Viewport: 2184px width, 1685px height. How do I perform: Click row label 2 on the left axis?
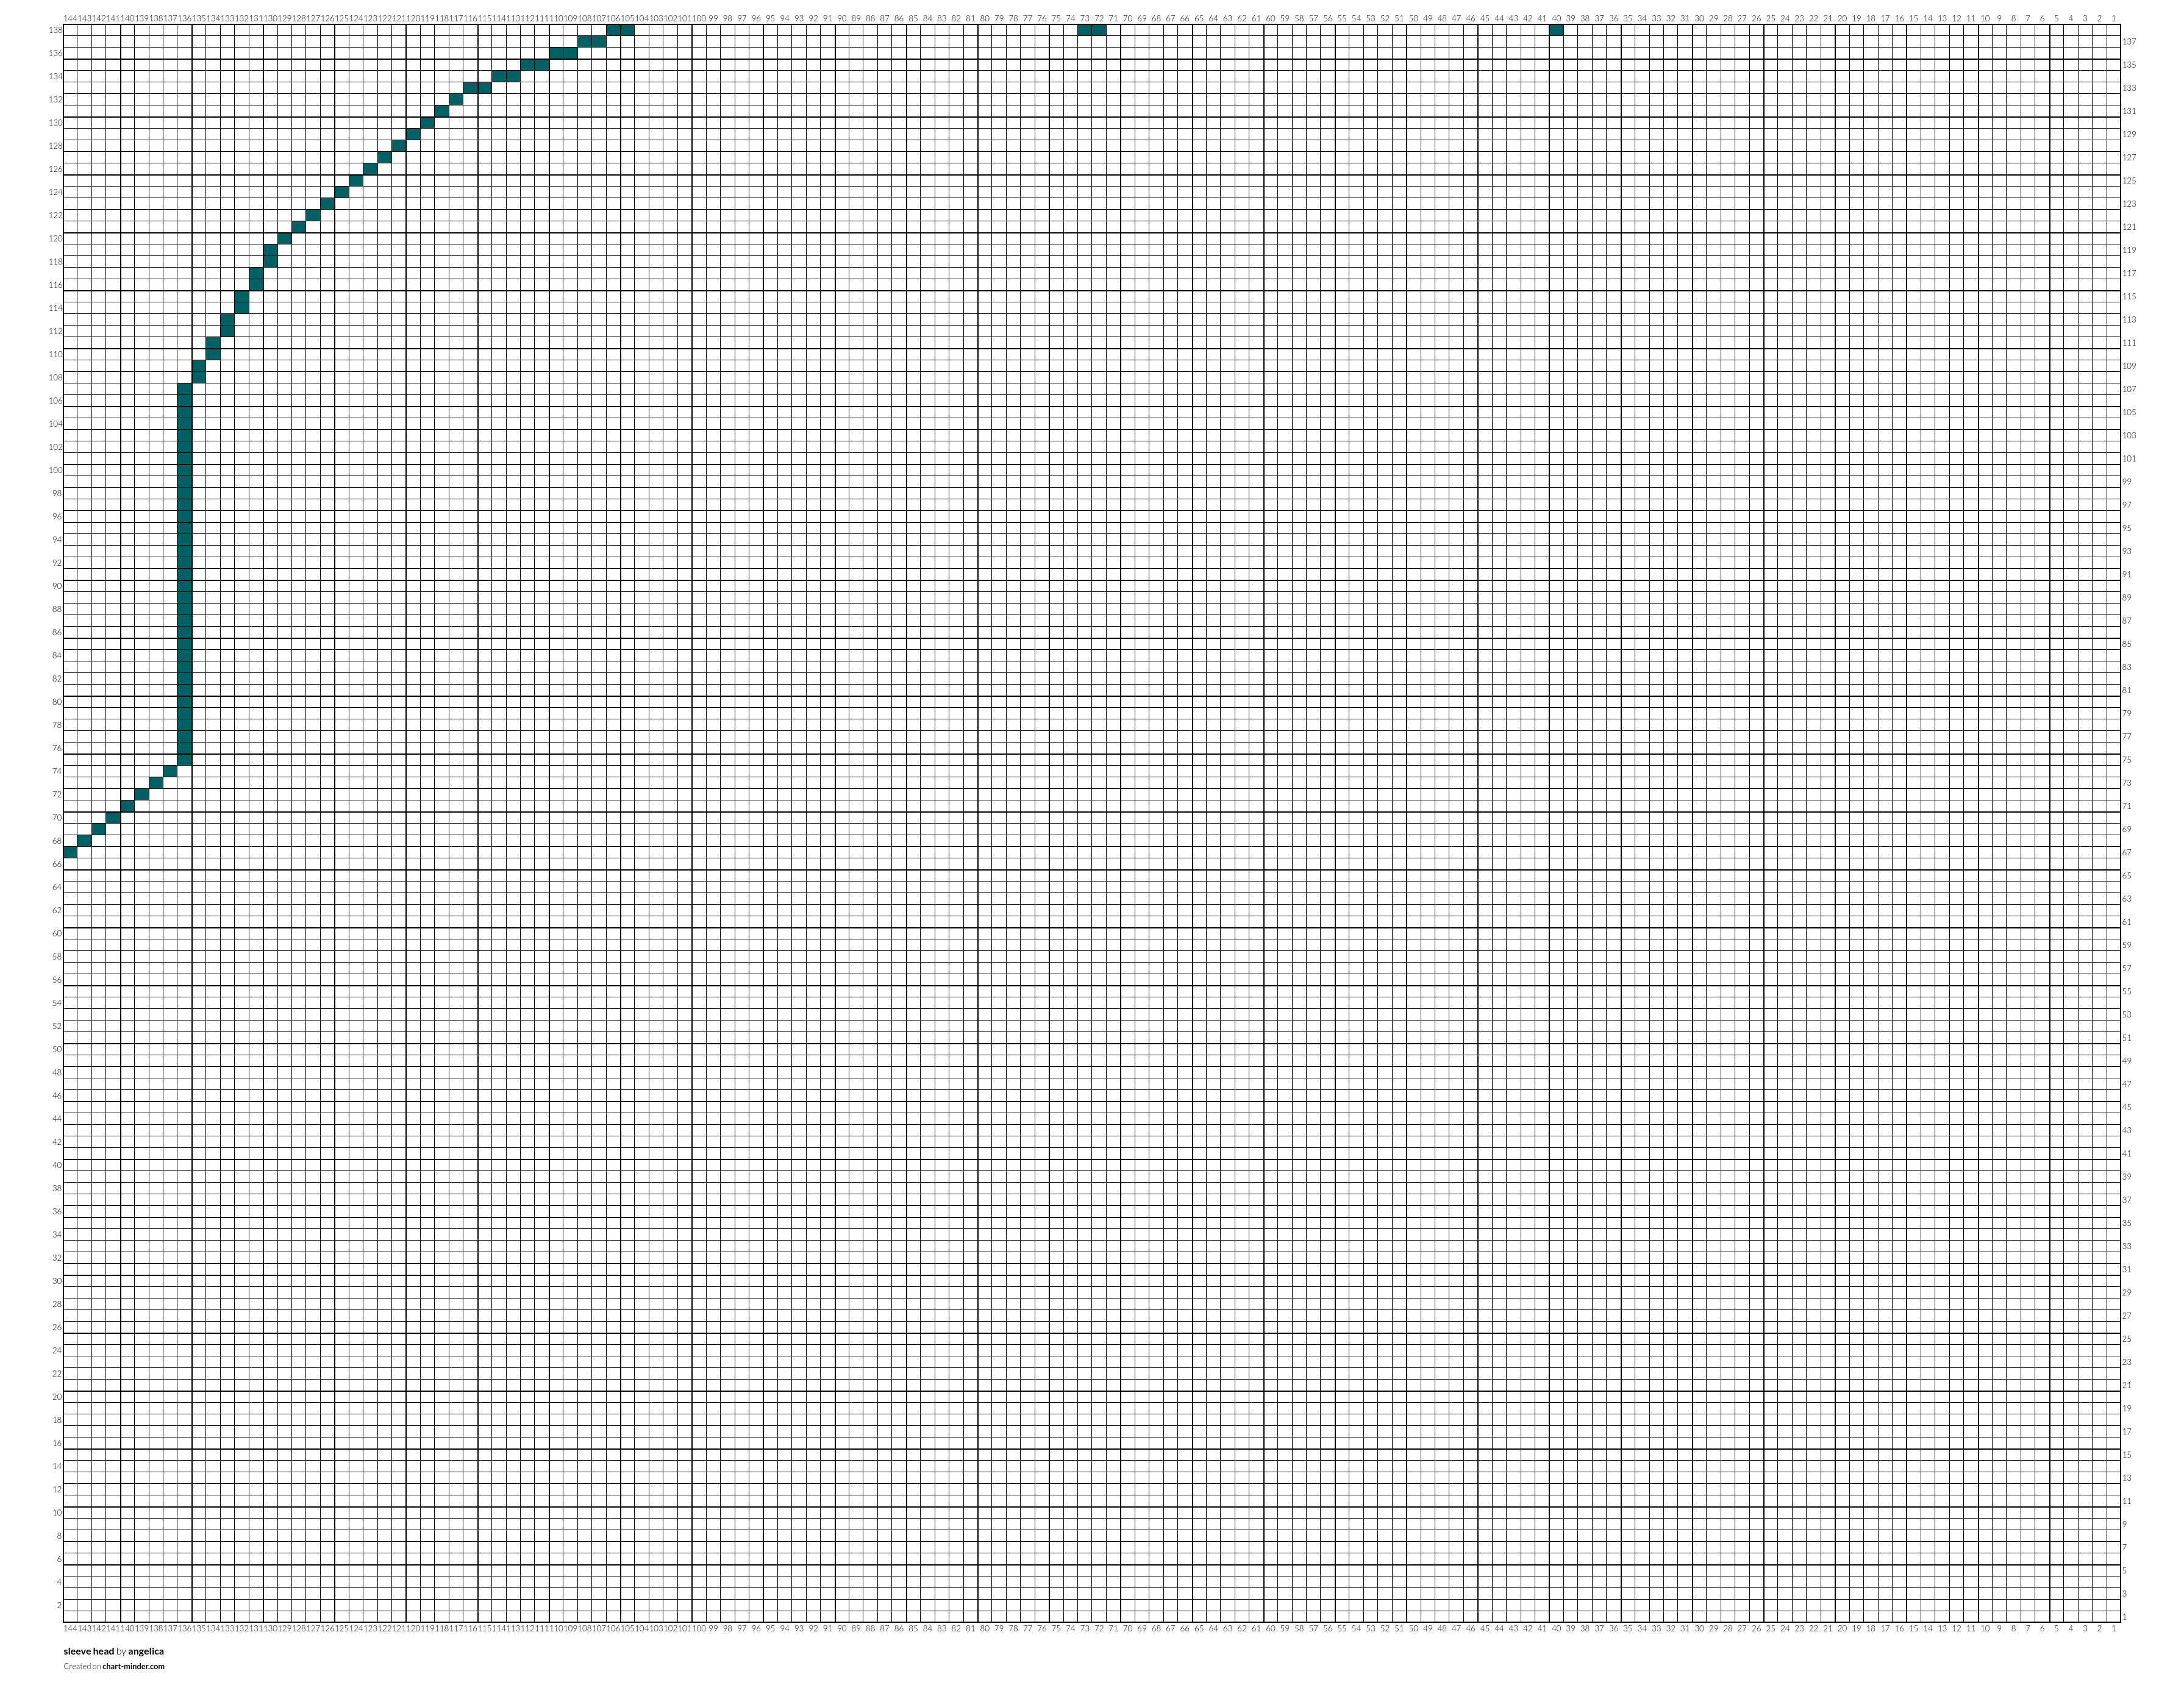[59, 1605]
